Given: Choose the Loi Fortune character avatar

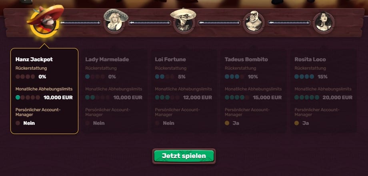Looking at the screenshot, I should tap(184, 21).
